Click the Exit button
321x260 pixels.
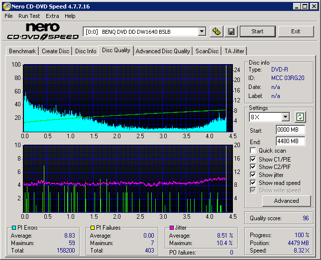click(296, 31)
